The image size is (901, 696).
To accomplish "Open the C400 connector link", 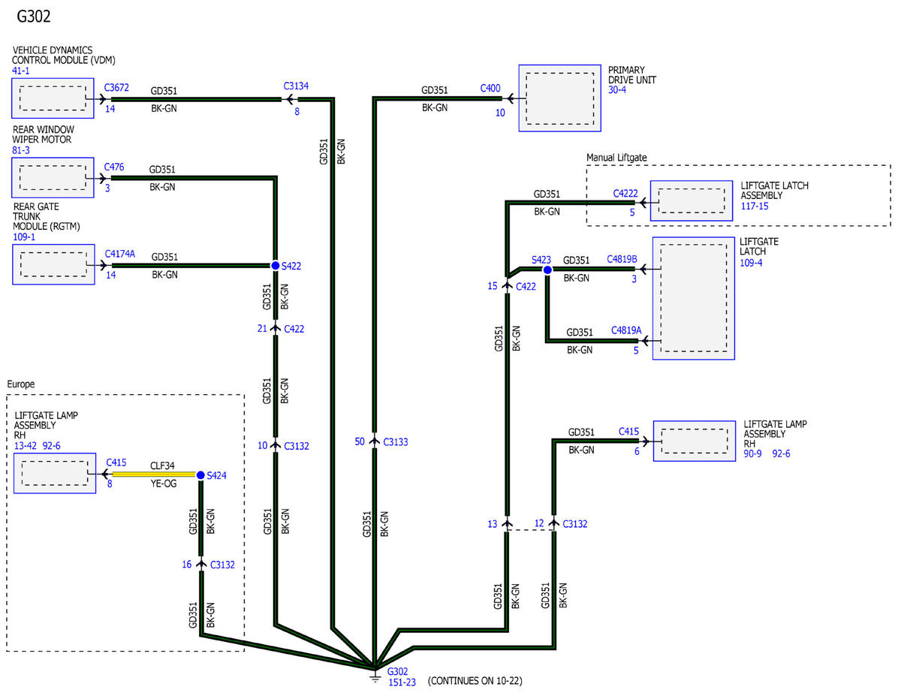I will click(490, 88).
